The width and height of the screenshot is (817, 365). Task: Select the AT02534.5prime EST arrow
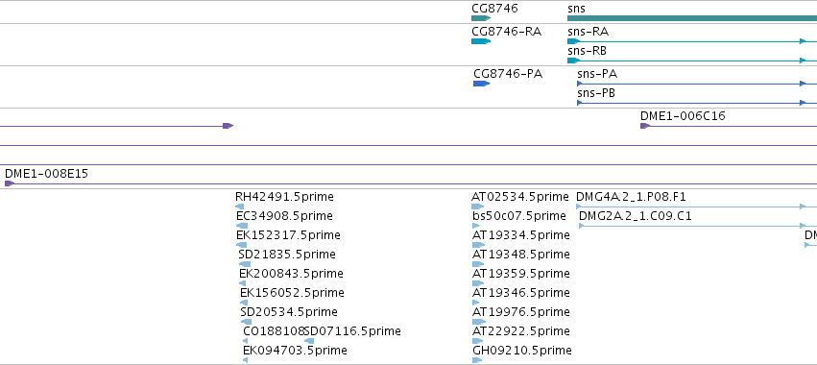pyautogui.click(x=478, y=207)
